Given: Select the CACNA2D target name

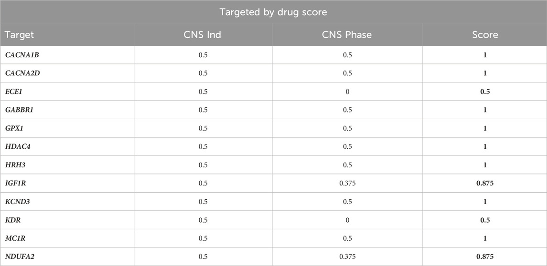Looking at the screenshot, I should coord(24,73).
